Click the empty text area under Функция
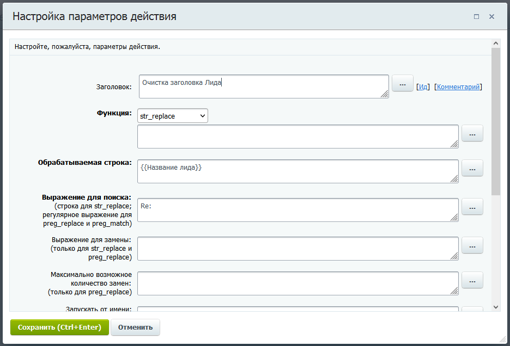 [297, 137]
